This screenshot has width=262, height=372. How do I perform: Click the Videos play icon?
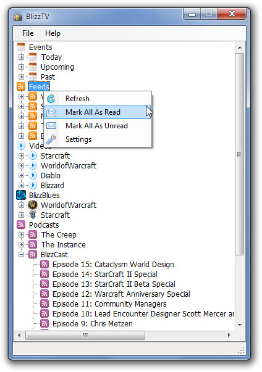click(x=21, y=146)
